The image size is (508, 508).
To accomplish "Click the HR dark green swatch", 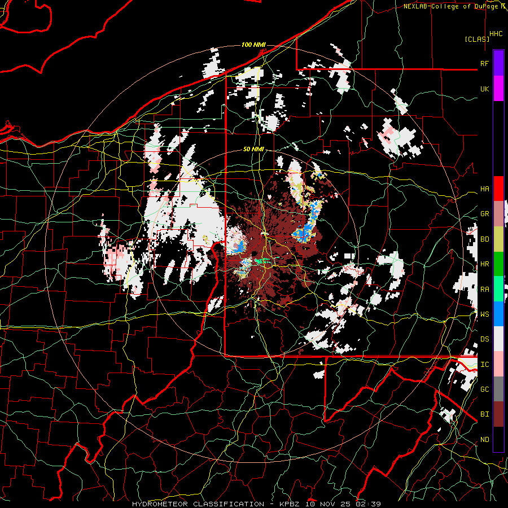I will [x=498, y=264].
